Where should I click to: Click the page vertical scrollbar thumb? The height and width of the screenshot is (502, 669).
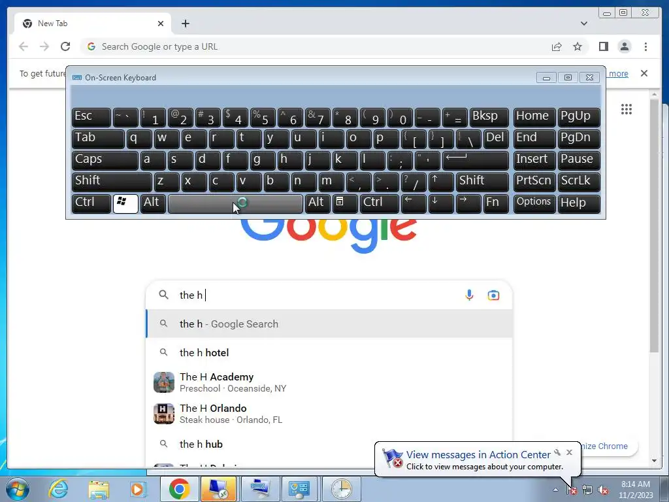click(654, 226)
